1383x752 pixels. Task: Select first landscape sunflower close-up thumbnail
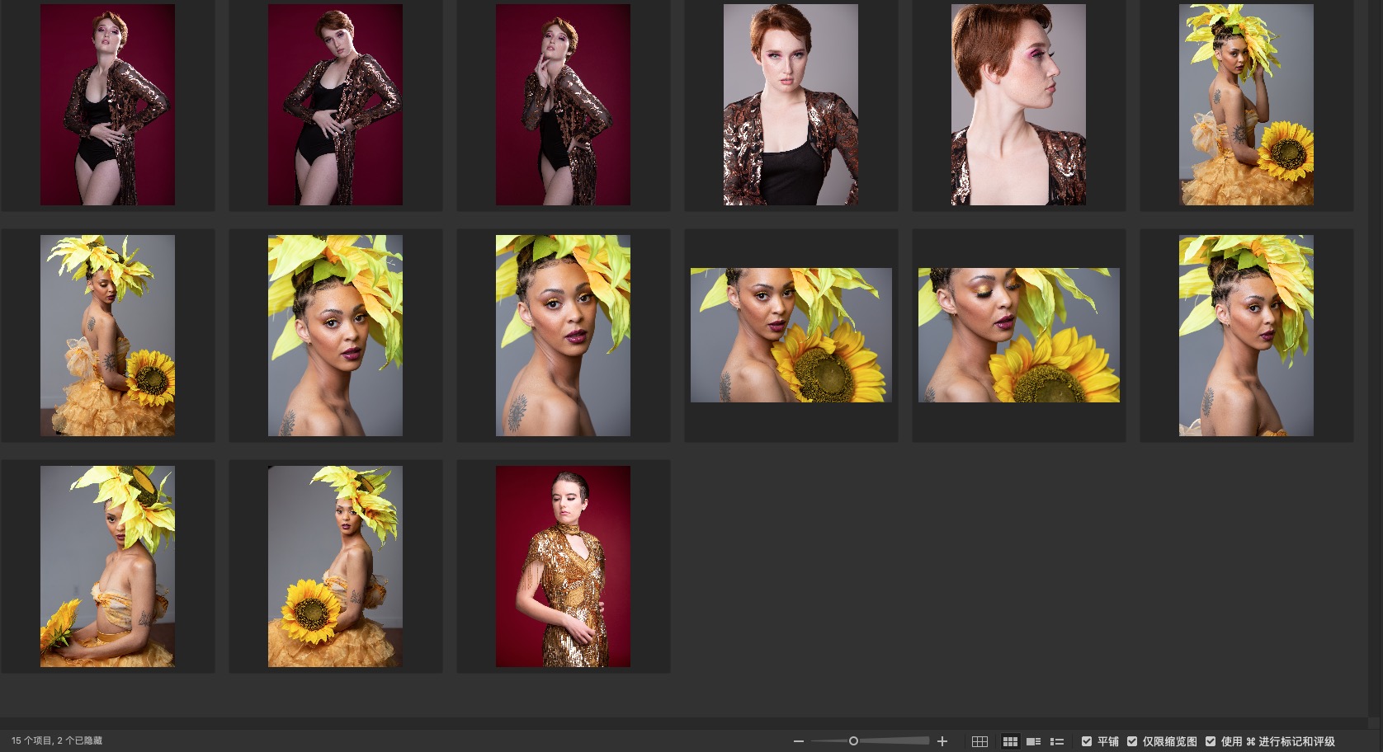(791, 335)
